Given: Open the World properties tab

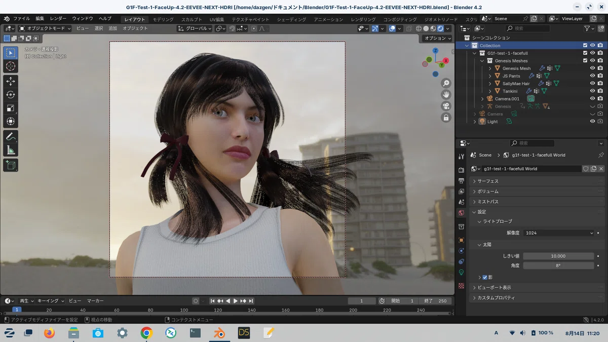Looking at the screenshot, I should click(x=461, y=213).
